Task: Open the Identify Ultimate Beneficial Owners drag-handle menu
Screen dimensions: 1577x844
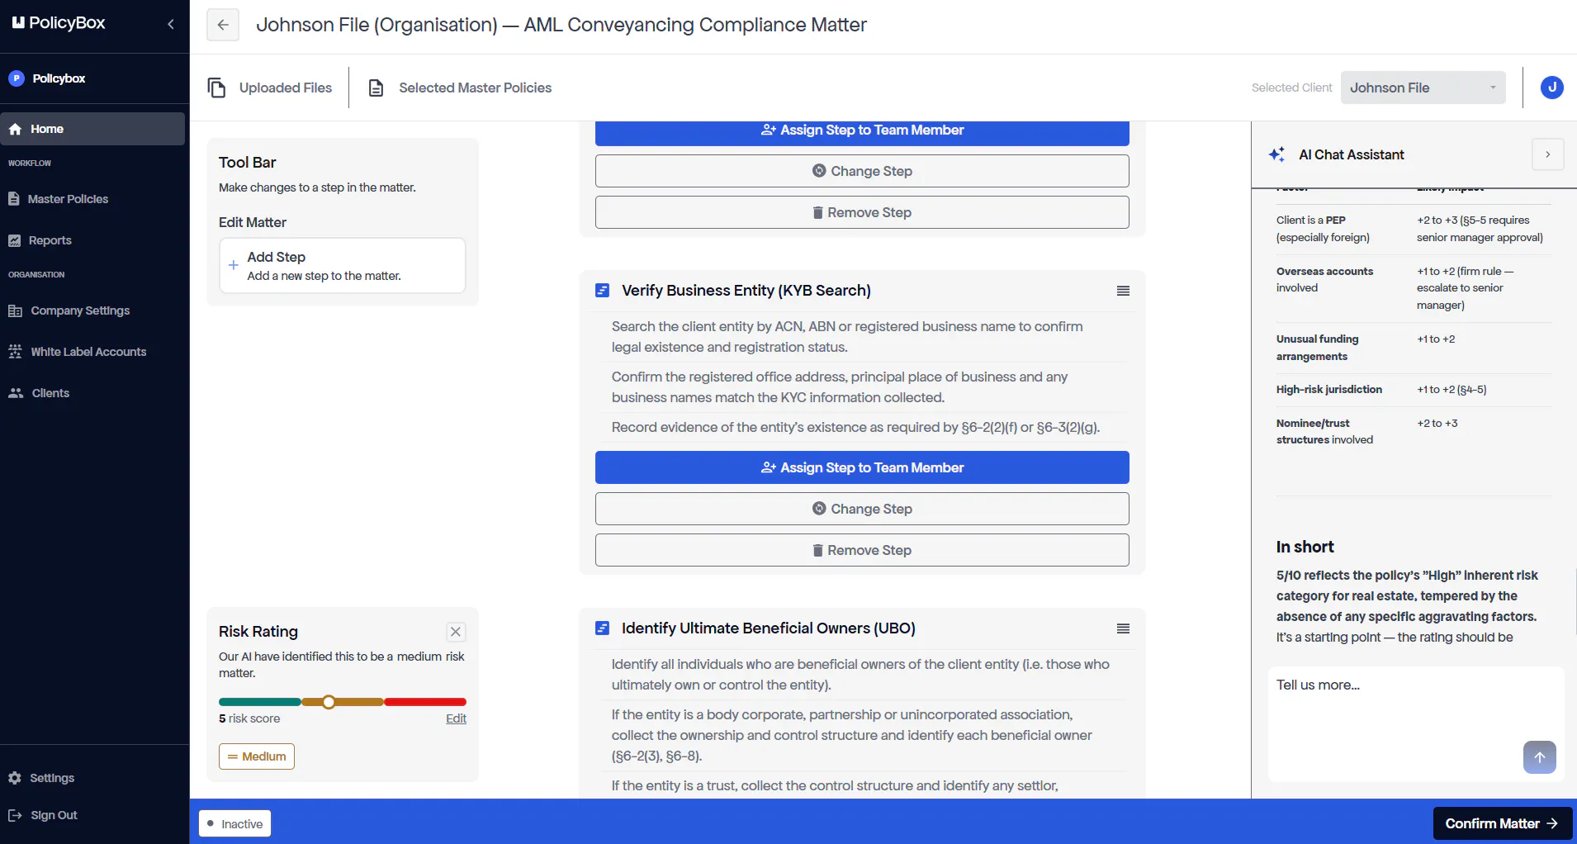Action: [1123, 628]
